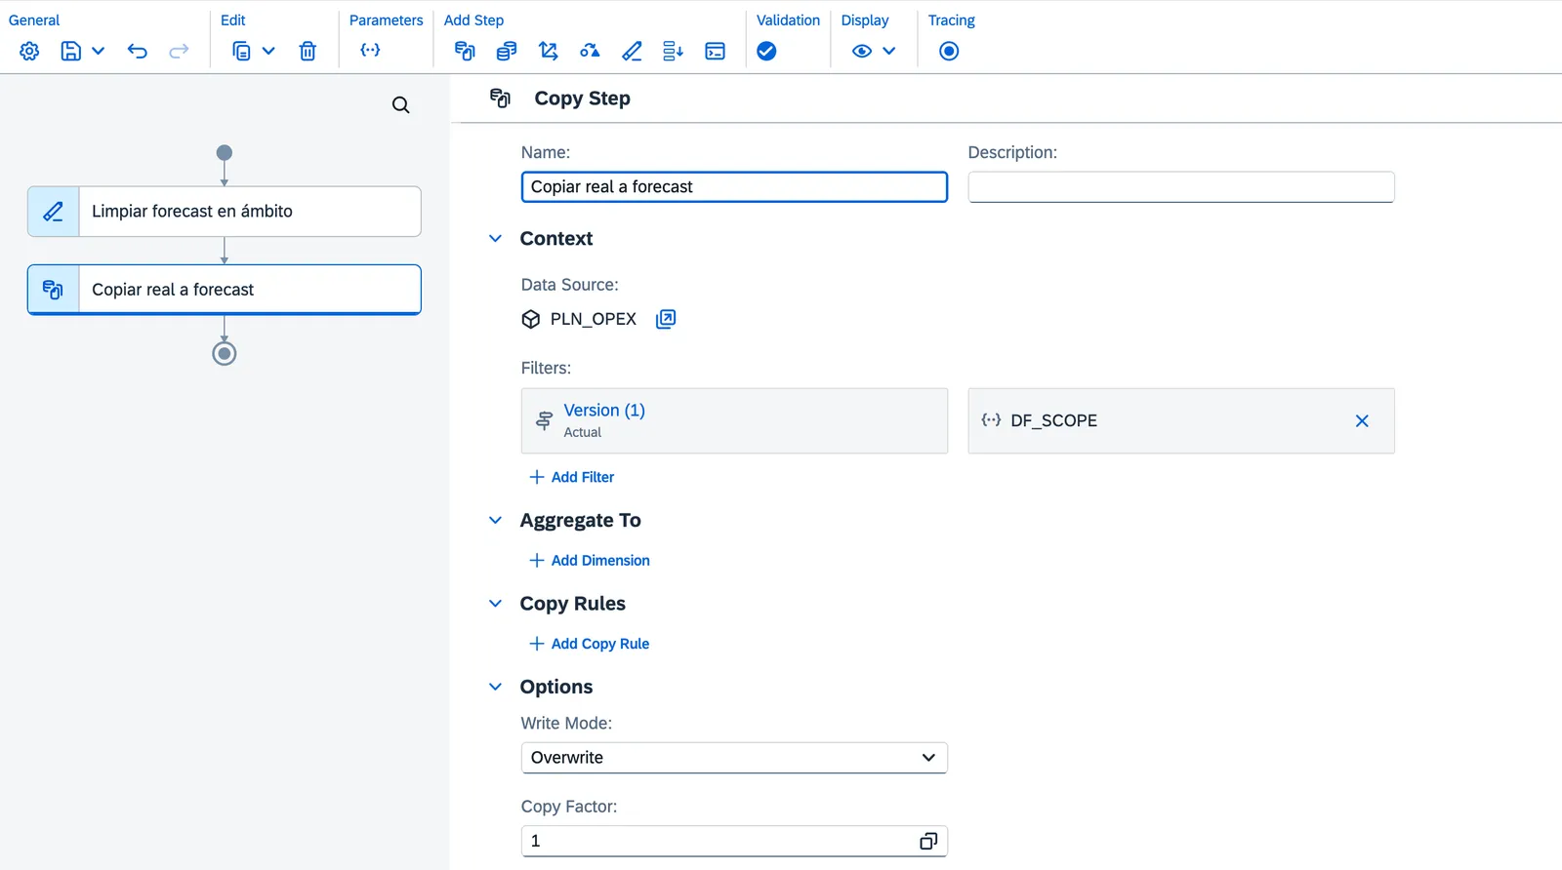
Task: Click the PLN_OPEX data source name
Action: [594, 319]
